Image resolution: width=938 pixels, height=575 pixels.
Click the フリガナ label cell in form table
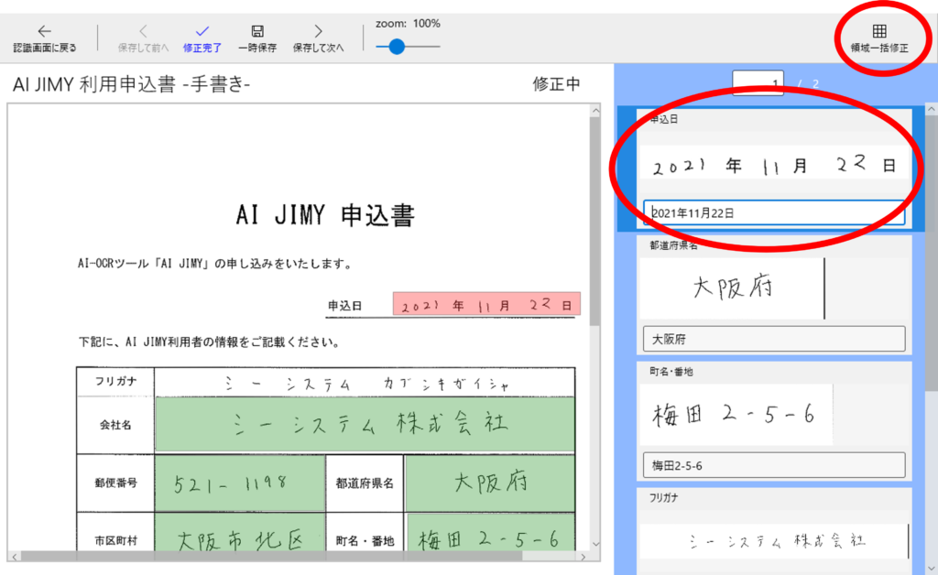click(115, 381)
